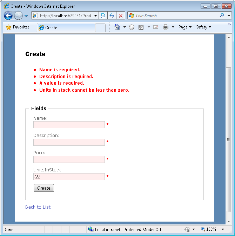The width and height of the screenshot is (235, 236).
Task: Select the Create browser tab
Action: click(66, 28)
